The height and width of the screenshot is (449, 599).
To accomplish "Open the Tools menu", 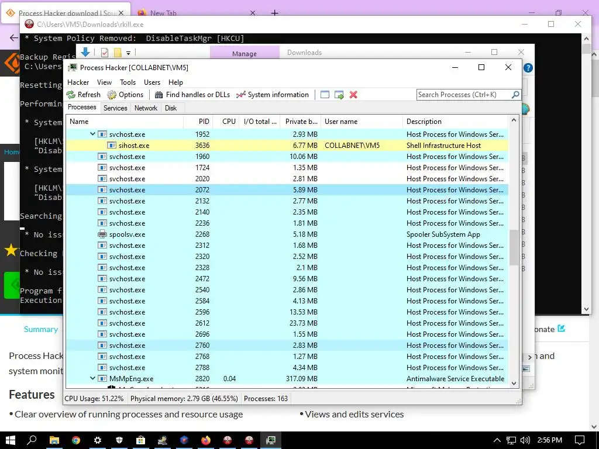I will click(128, 82).
